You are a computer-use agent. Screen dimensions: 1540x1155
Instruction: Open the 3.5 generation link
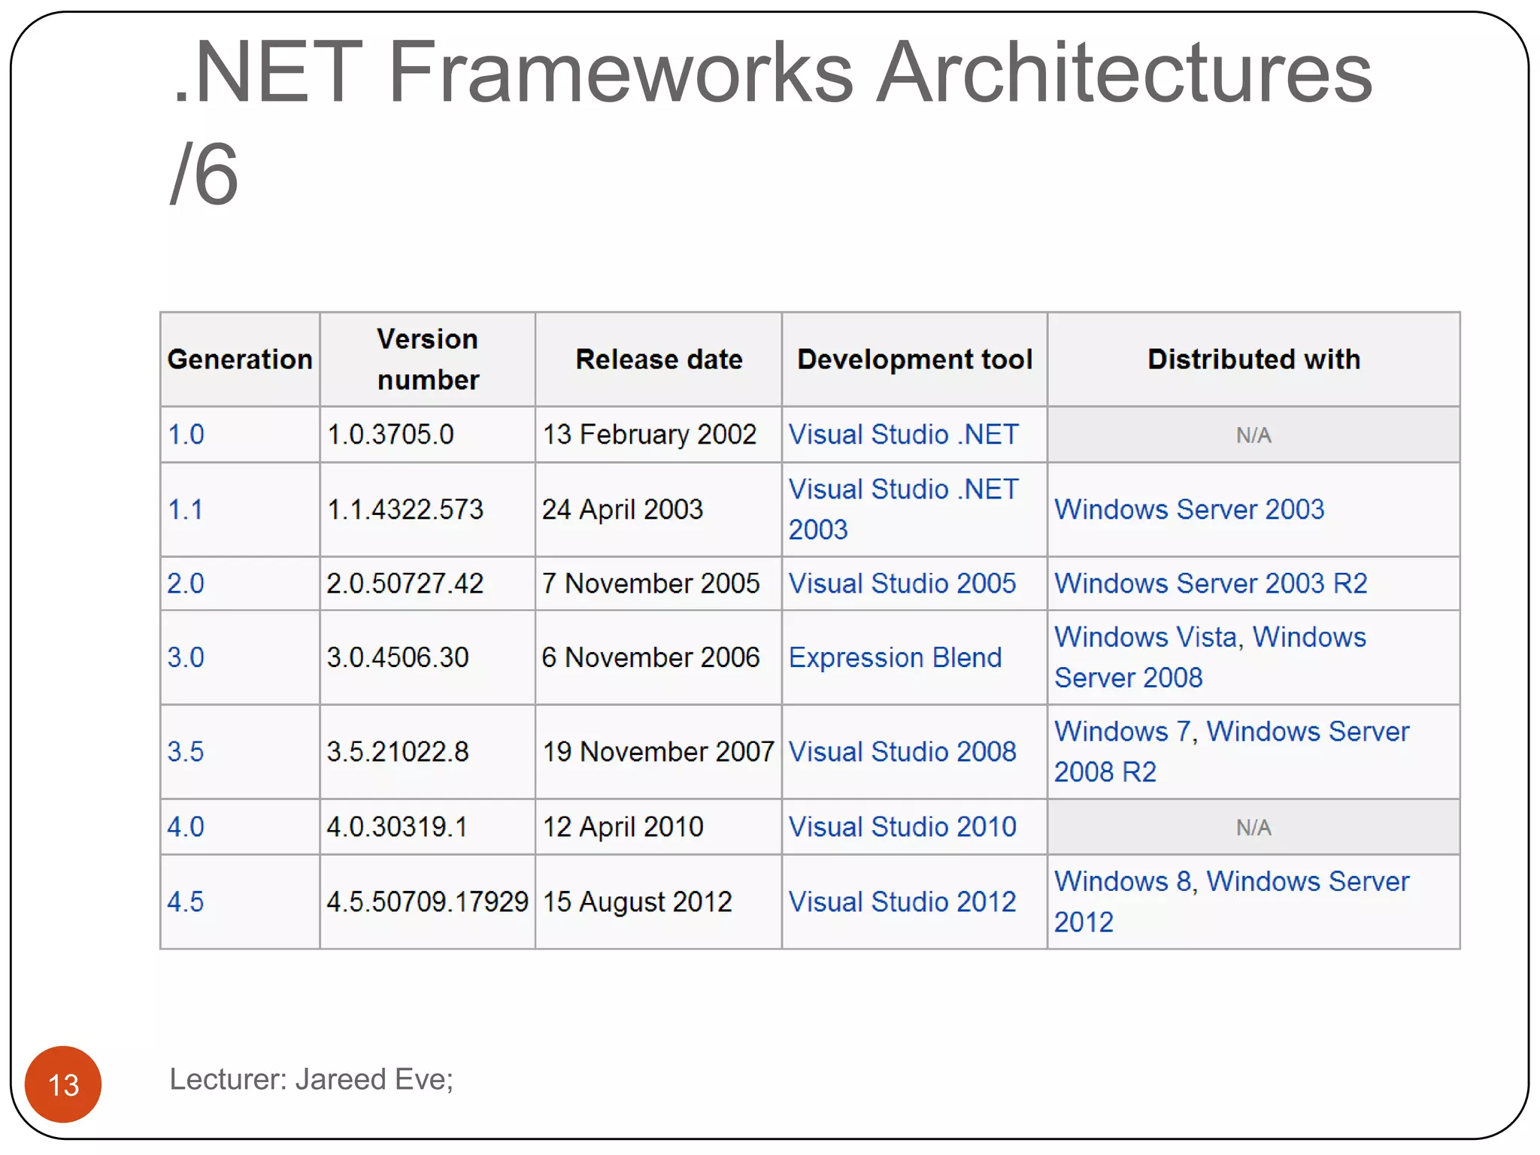point(186,751)
